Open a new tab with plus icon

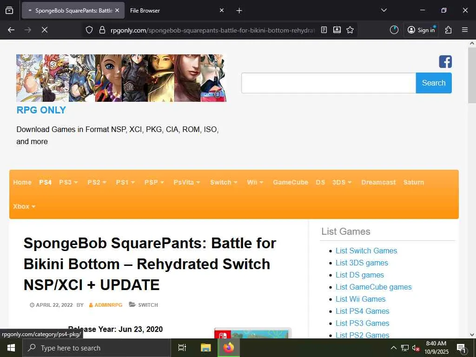click(239, 11)
